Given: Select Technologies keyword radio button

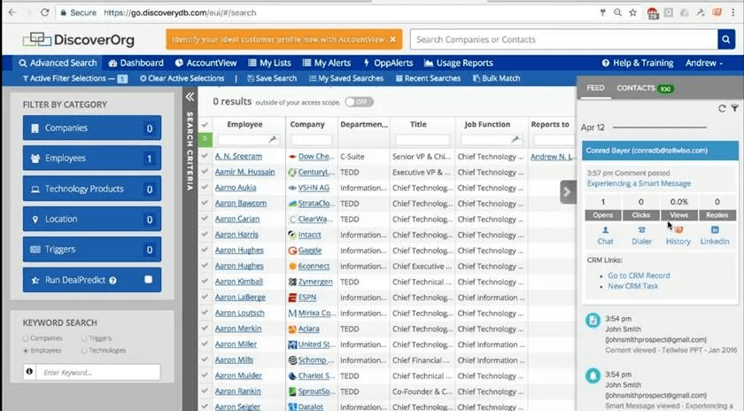Looking at the screenshot, I should click(84, 350).
